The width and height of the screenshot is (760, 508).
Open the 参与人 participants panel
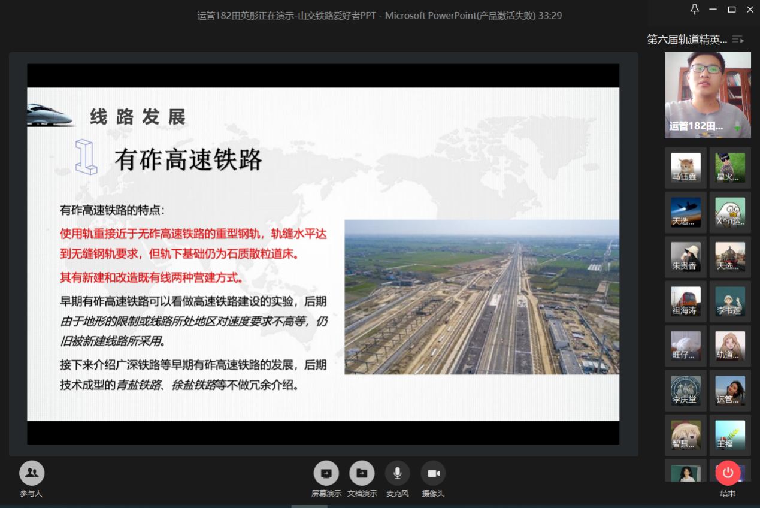click(32, 473)
